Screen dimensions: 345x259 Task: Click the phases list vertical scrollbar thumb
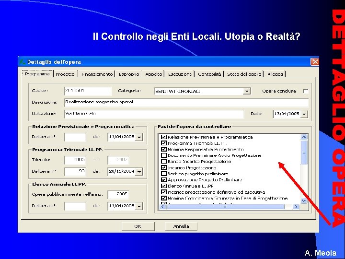click(x=304, y=153)
